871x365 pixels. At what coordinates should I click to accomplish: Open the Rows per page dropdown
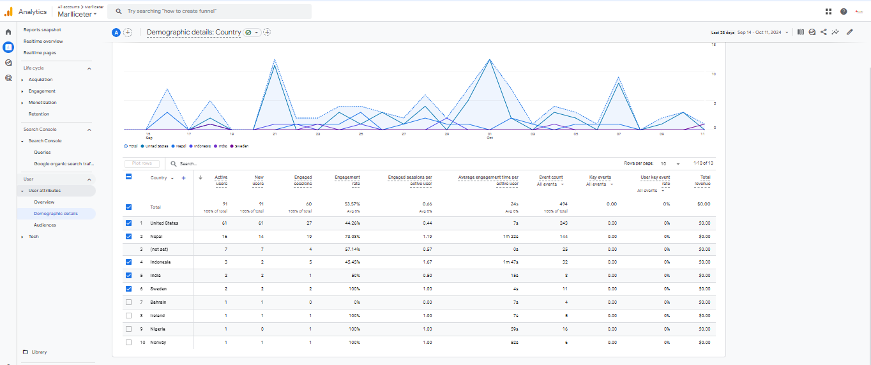(x=670, y=164)
